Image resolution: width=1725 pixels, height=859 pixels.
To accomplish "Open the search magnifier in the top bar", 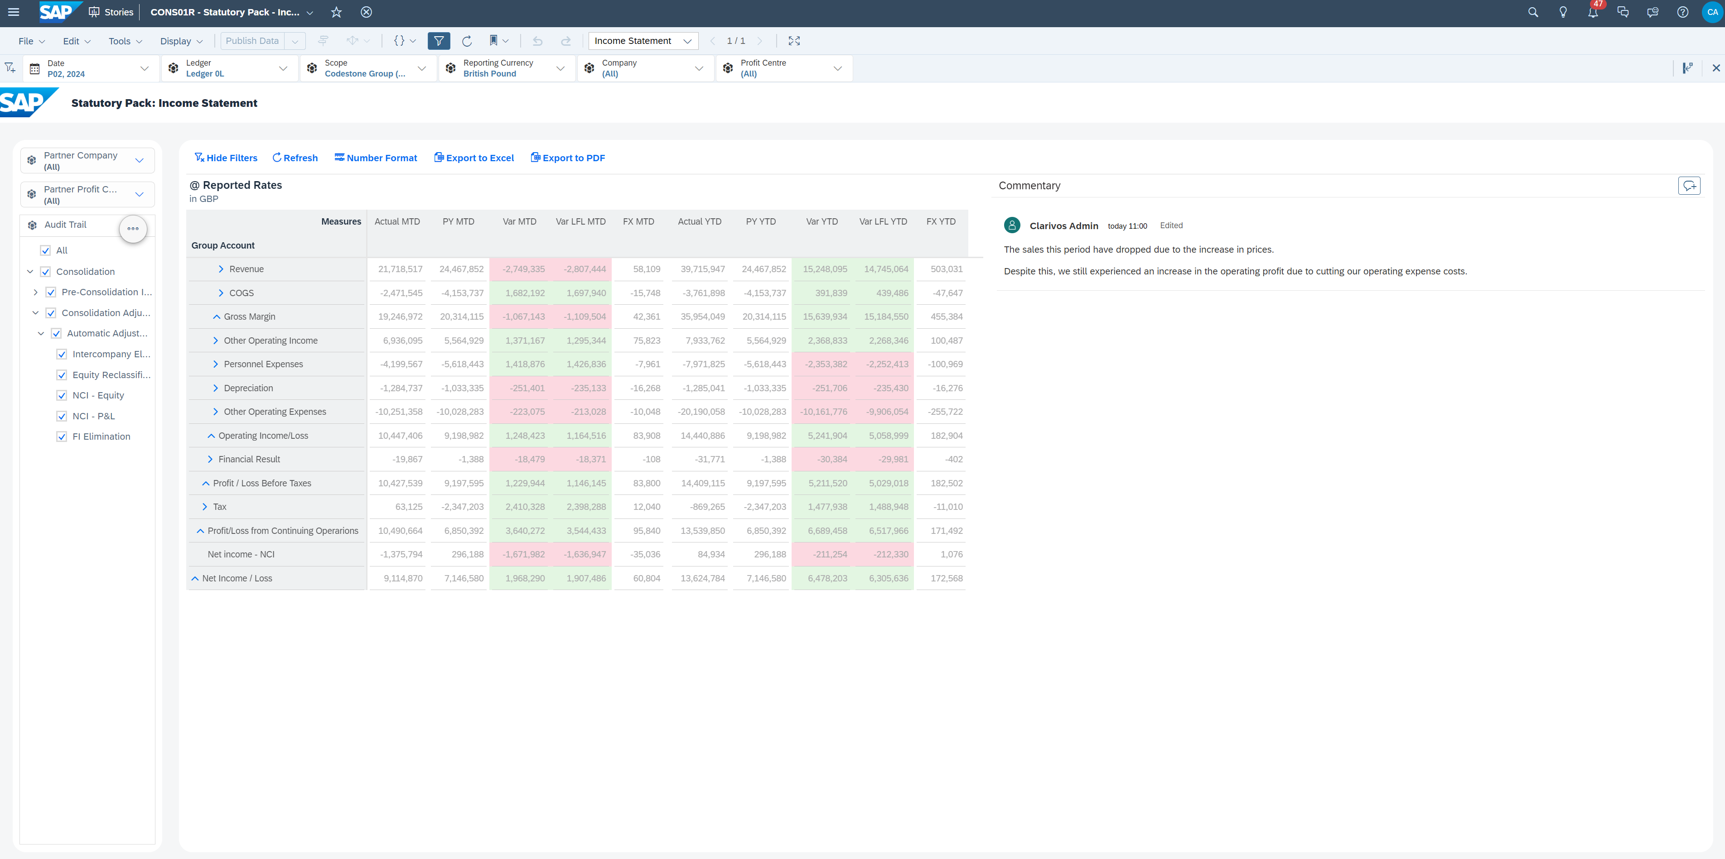I will pyautogui.click(x=1532, y=12).
